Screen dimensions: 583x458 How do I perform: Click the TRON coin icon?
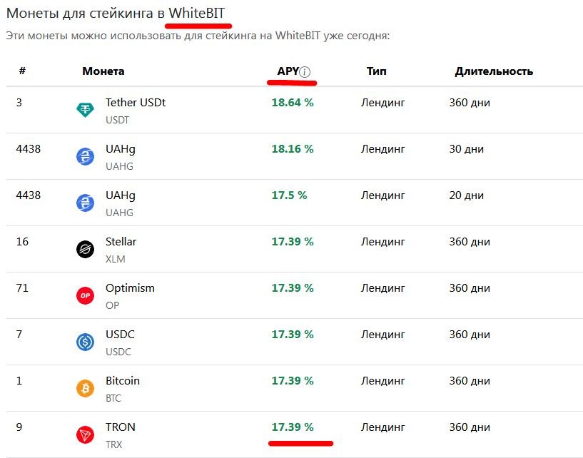(x=85, y=434)
